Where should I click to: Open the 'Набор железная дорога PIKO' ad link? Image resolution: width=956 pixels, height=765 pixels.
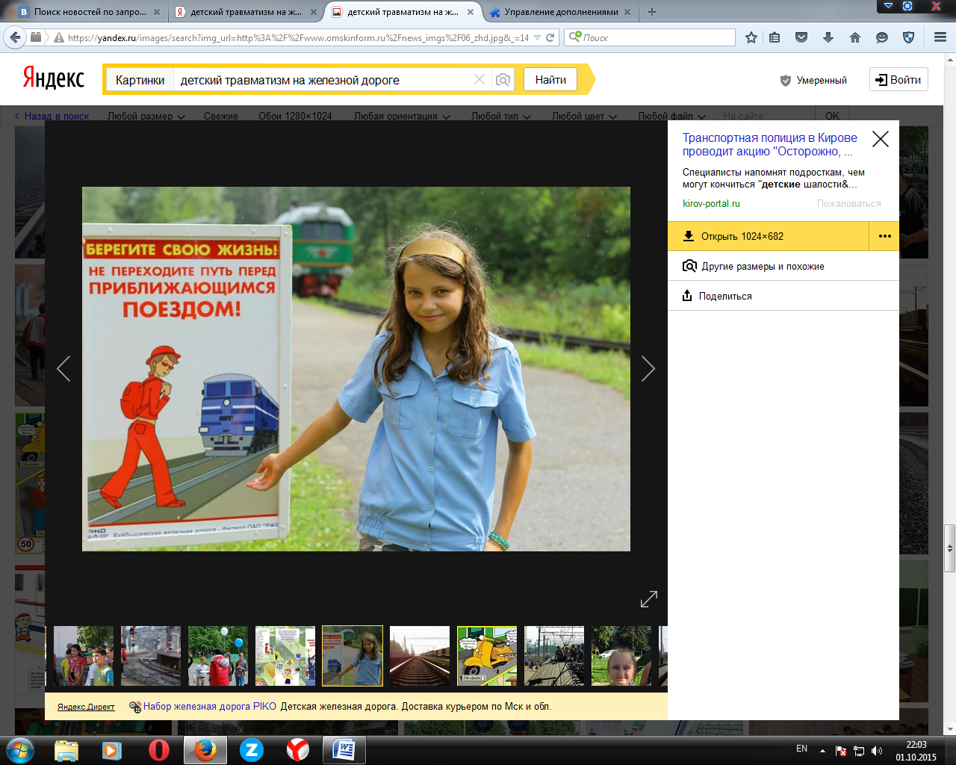(210, 706)
